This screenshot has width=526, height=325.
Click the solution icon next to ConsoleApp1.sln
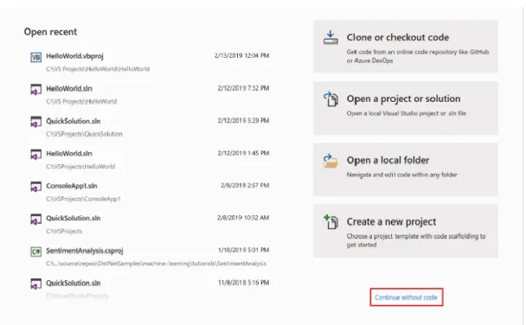click(35, 187)
